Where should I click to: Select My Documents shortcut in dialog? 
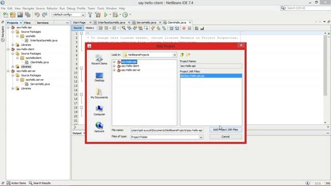pyautogui.click(x=99, y=94)
